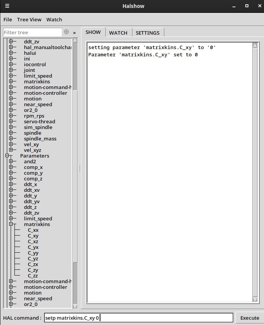264x325 pixels.
Task: Click the Filter tree input field
Action: 32,32
